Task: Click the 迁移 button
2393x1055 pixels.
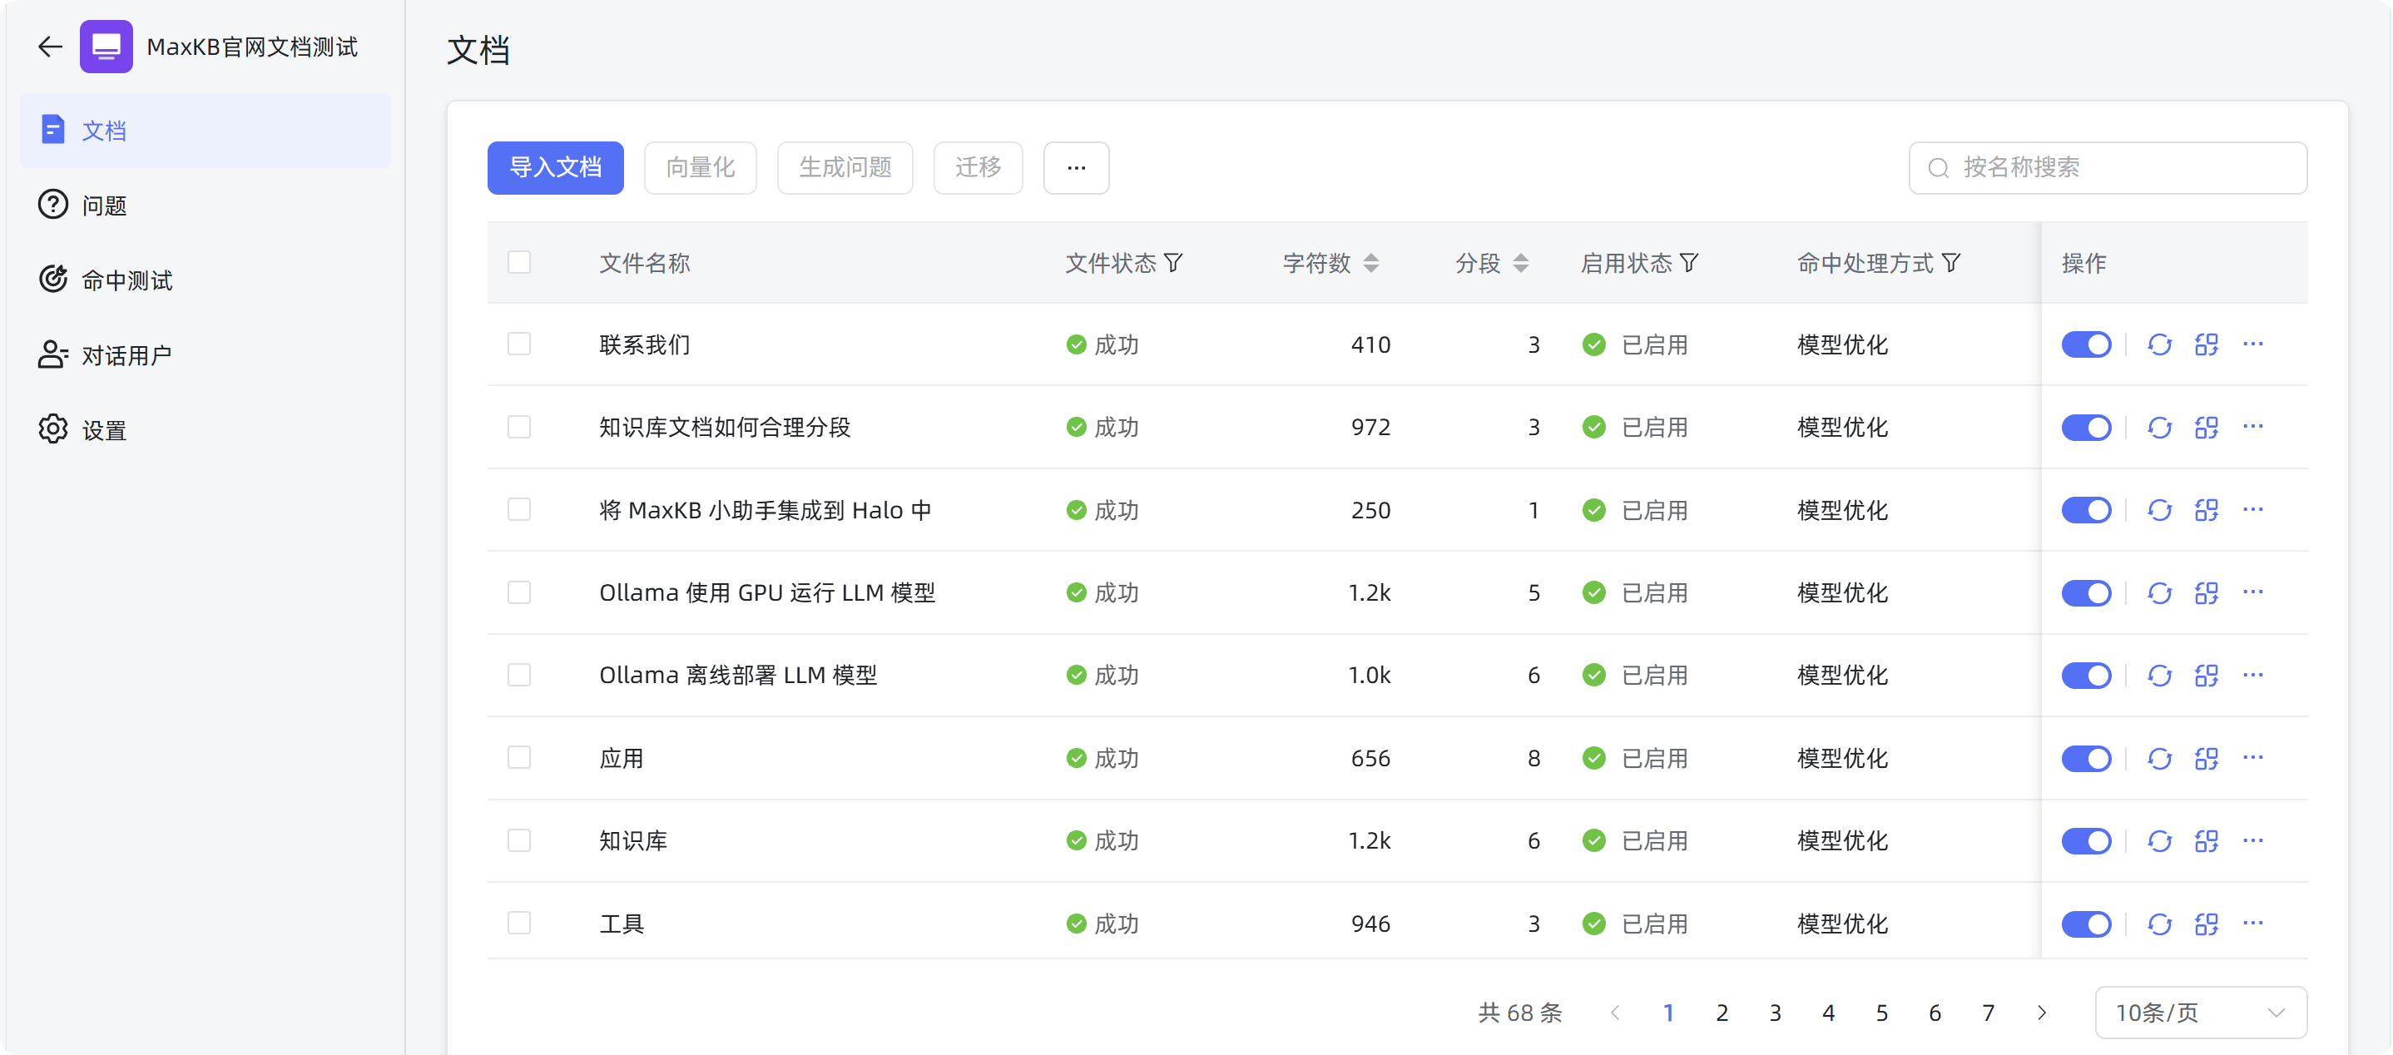Action: [979, 168]
